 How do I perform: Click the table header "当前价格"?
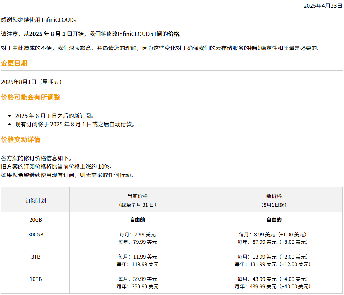[138, 196]
